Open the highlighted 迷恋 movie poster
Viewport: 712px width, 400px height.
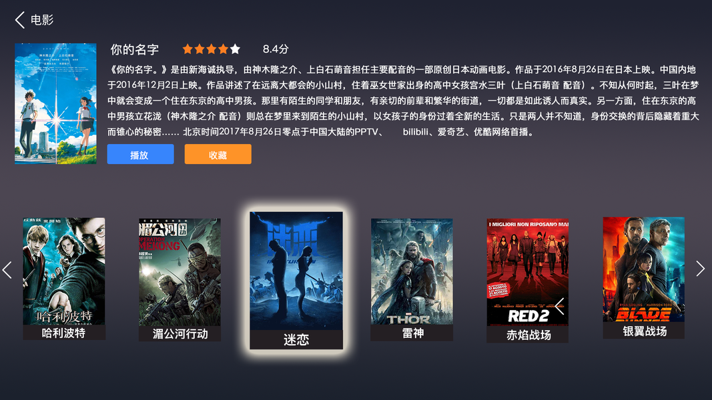(296, 280)
